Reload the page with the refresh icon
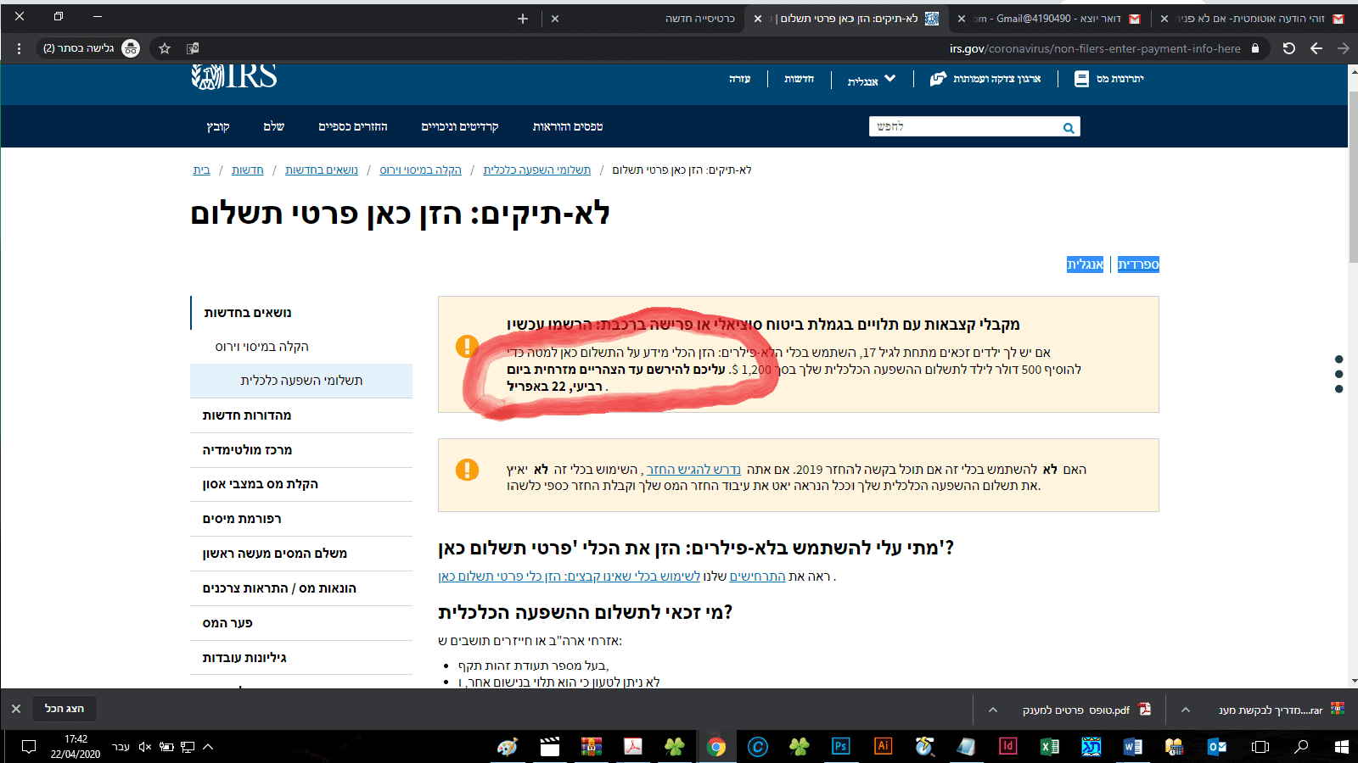Image resolution: width=1358 pixels, height=763 pixels. (1288, 48)
